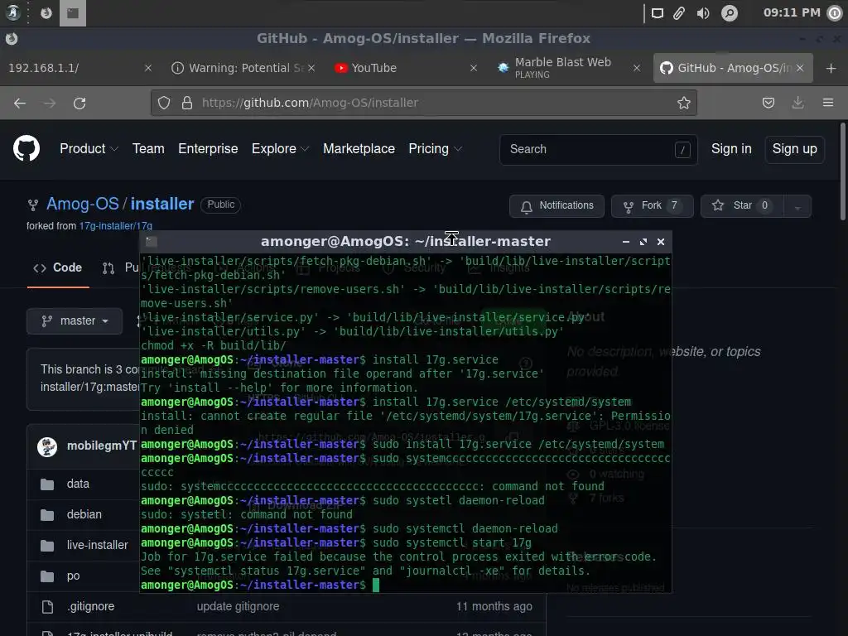Open the Pocket save icon

point(768,103)
